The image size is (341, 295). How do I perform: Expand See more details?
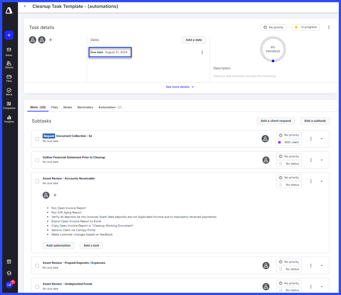tap(180, 87)
